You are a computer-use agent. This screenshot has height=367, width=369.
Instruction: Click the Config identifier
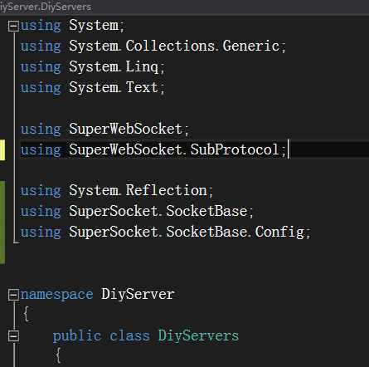pos(279,232)
